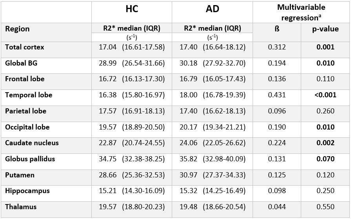Select the 0.312 beta value cell
Viewport: 351px width, 219px height.
277,47
